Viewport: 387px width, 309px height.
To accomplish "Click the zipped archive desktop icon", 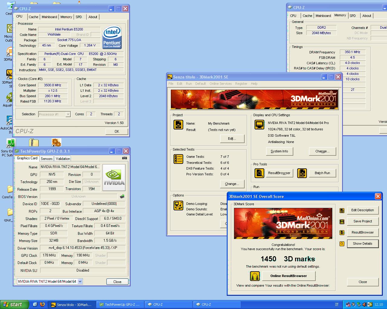I will click(34, 143).
